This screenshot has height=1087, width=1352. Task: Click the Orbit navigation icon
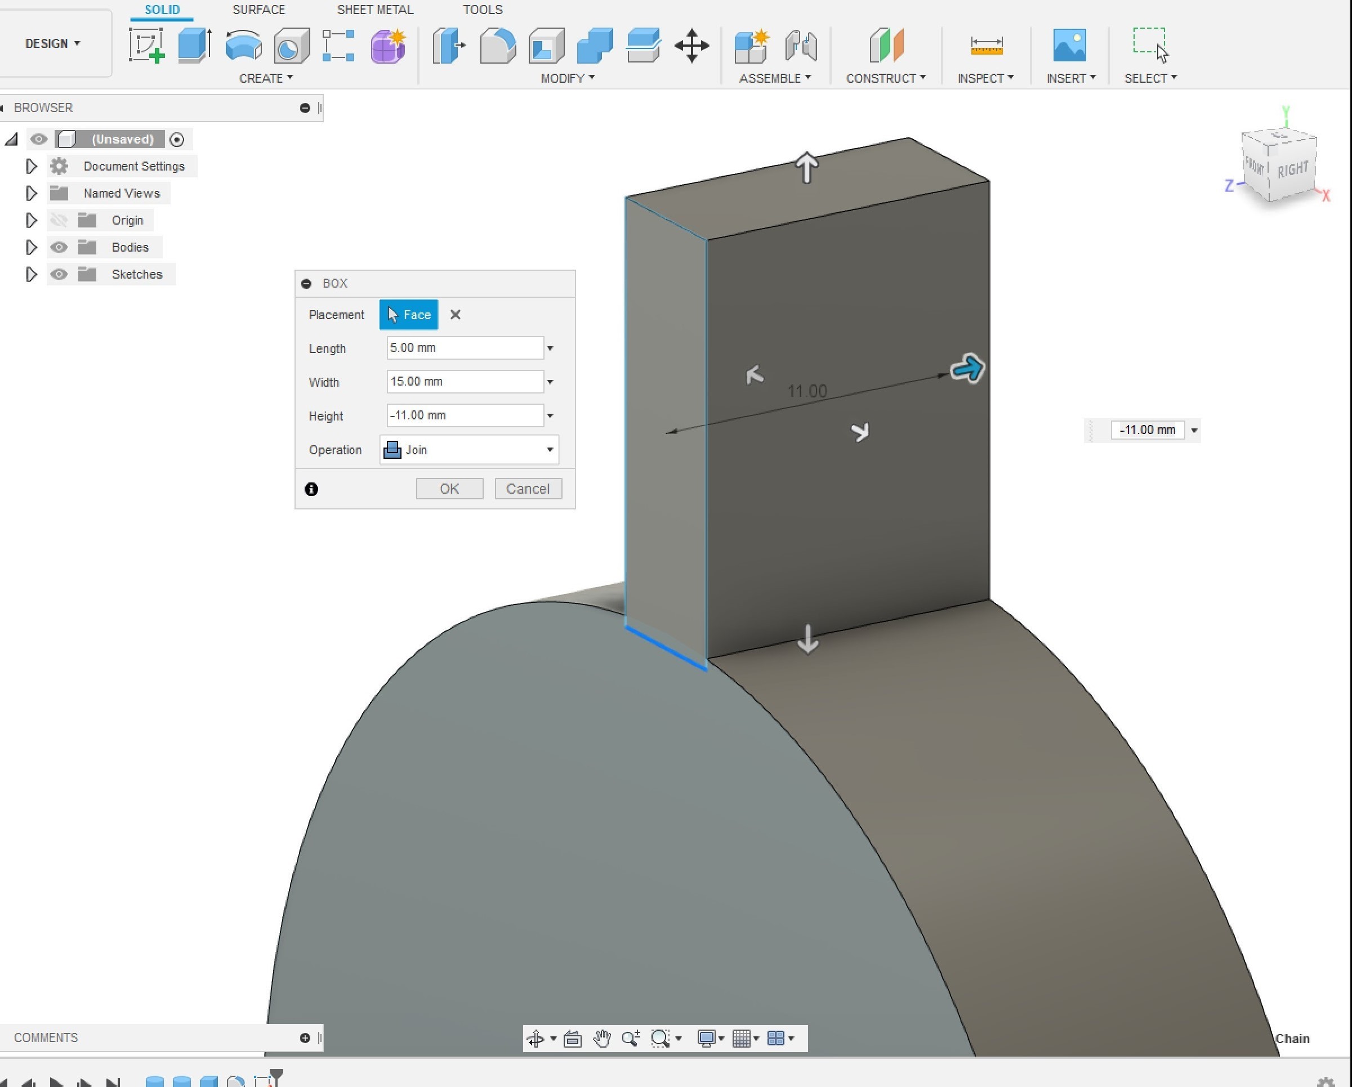click(x=536, y=1039)
